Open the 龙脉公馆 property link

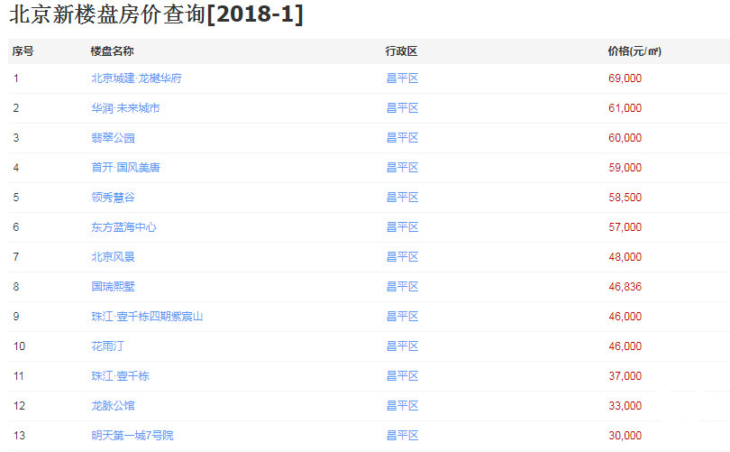coord(114,406)
